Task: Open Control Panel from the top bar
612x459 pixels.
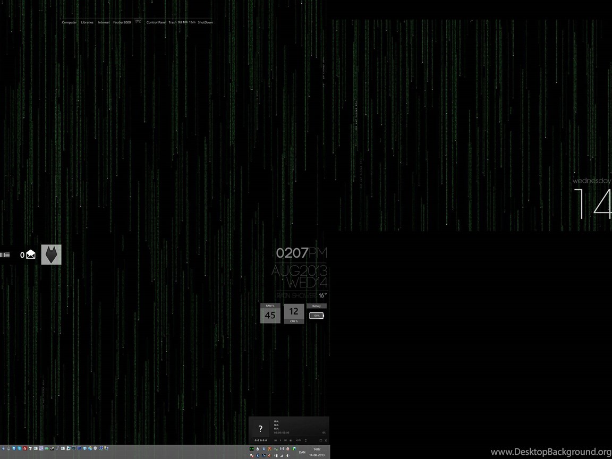Action: click(x=156, y=22)
